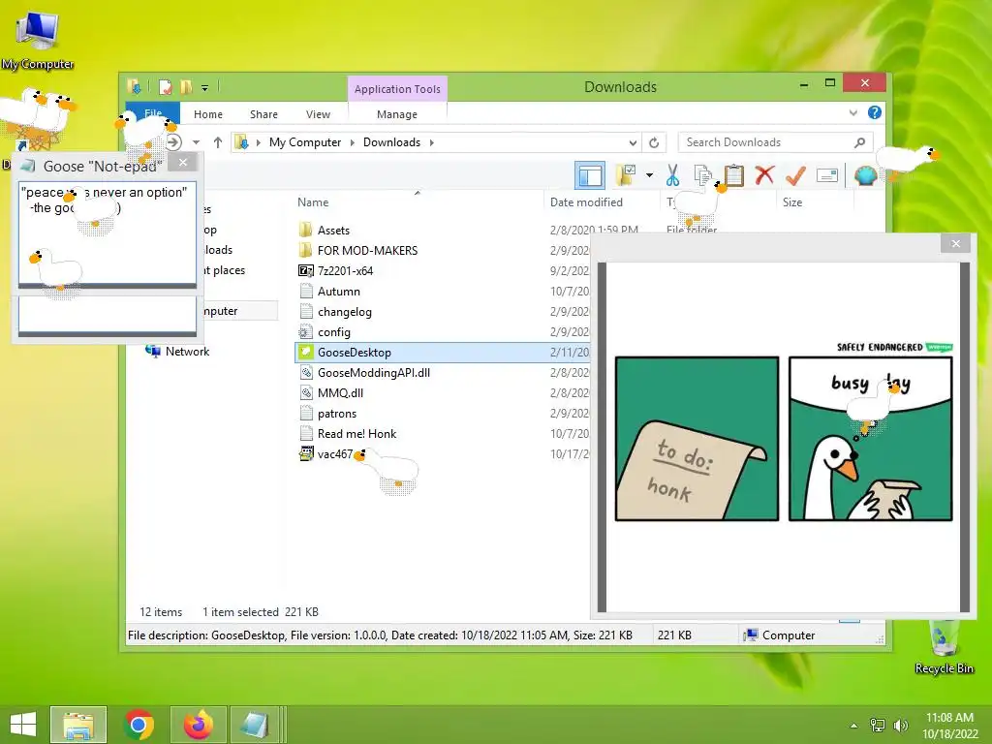Sort by Name column header

point(313,202)
